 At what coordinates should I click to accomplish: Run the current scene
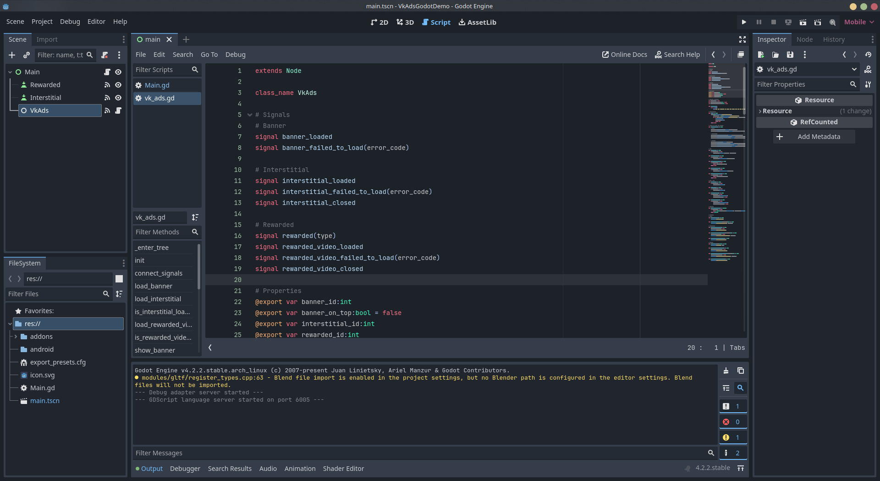[x=803, y=22]
